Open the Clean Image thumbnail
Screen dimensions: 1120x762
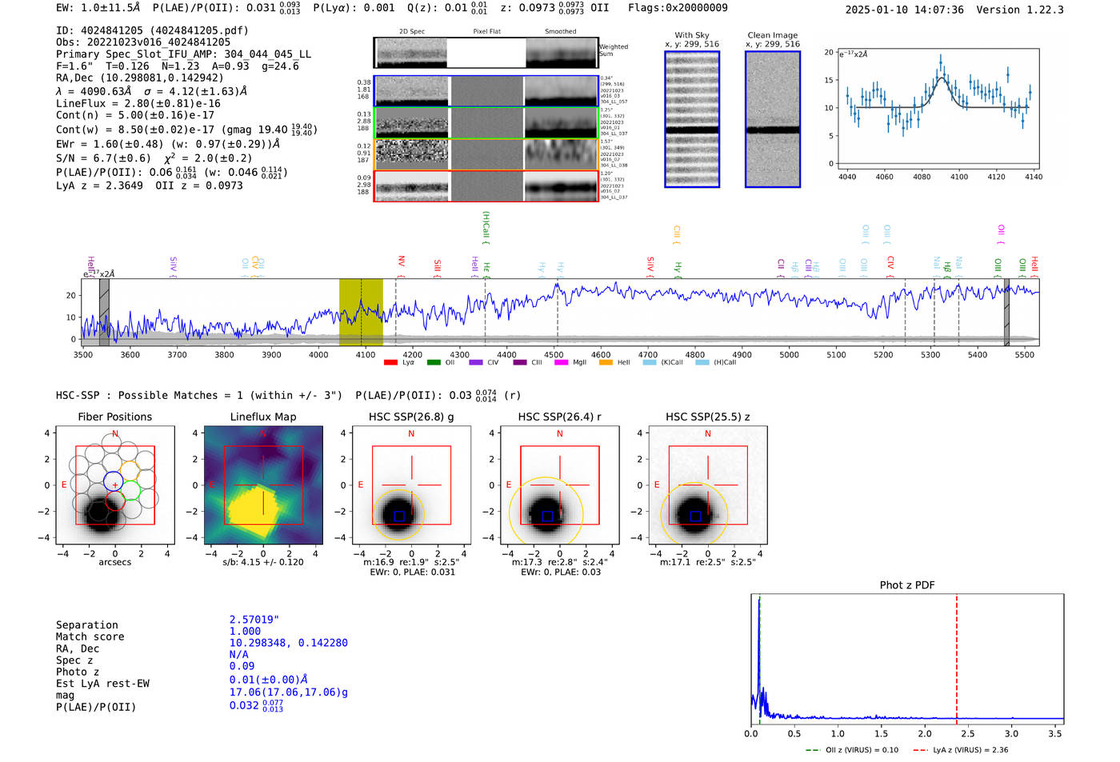pos(772,119)
